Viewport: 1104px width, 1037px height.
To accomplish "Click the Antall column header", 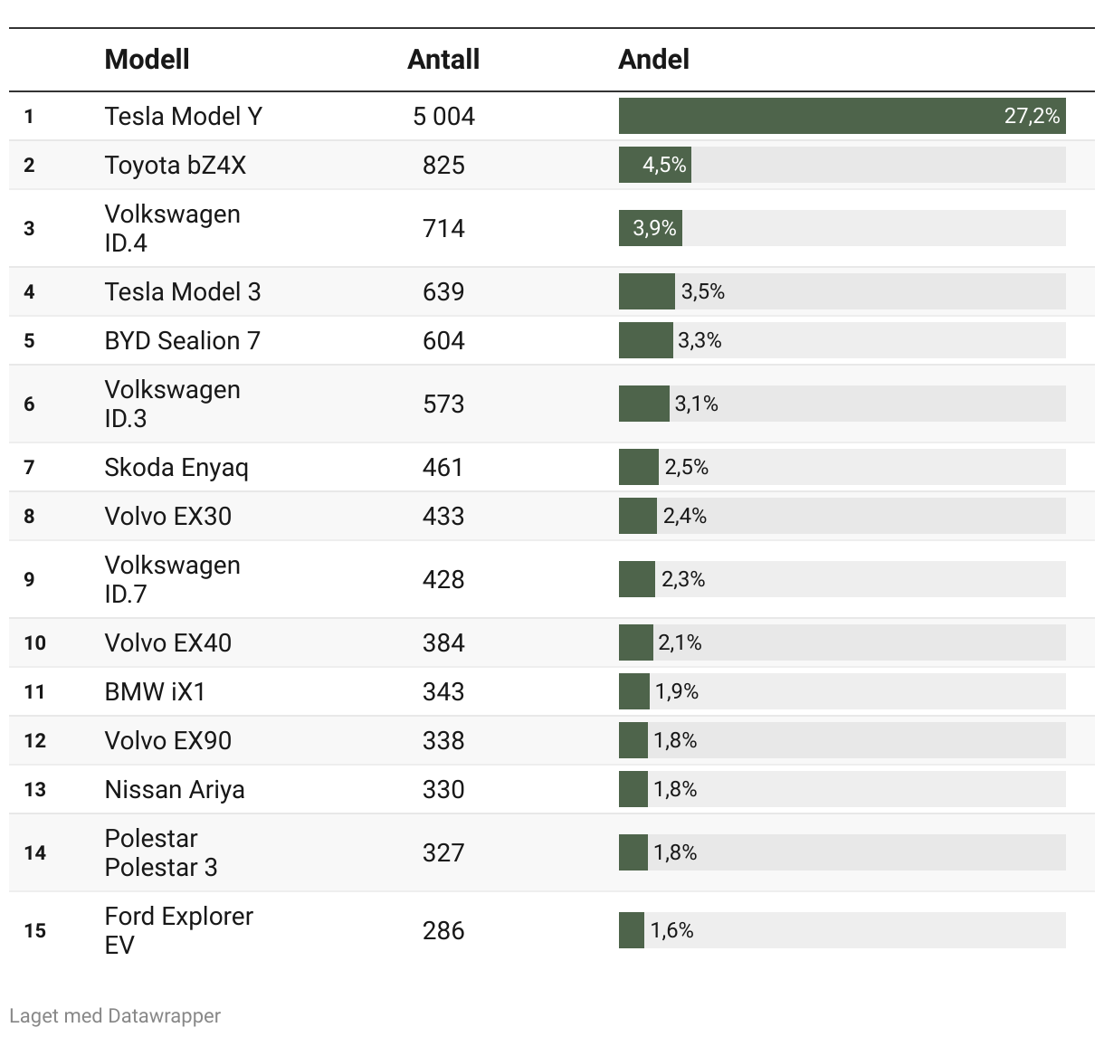I will [443, 60].
